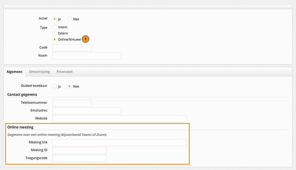
Task: Set Dubbel boekbaar to Ja
Action: pos(54,86)
